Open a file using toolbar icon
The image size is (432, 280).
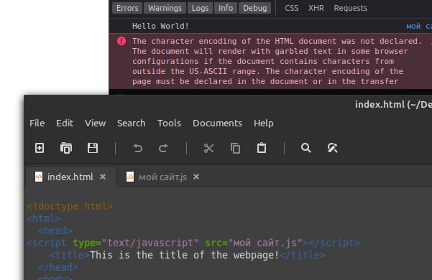66,148
